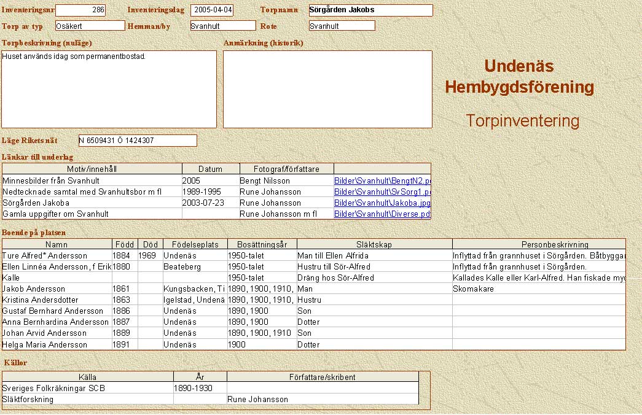Open the Bilder\Svanhult\Diverse.pdf link
Viewport: 642px width, 415px height.
382,214
